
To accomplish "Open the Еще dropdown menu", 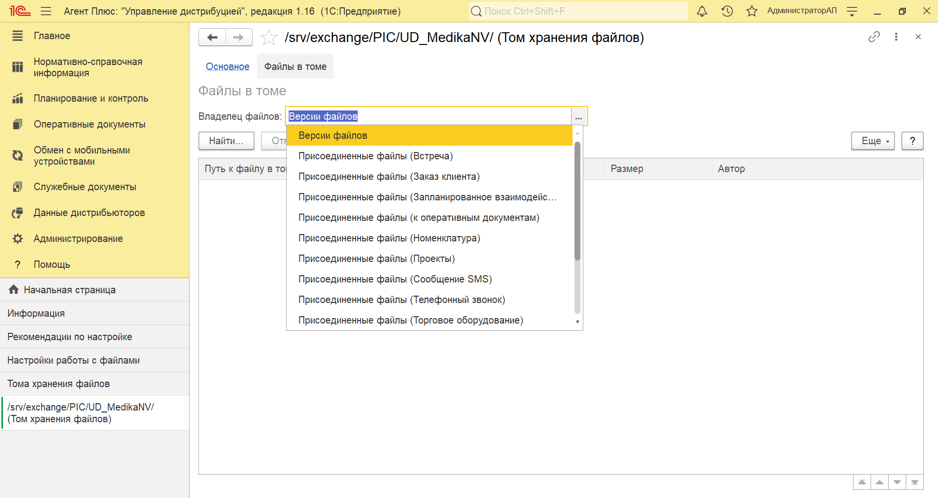I will pos(873,141).
